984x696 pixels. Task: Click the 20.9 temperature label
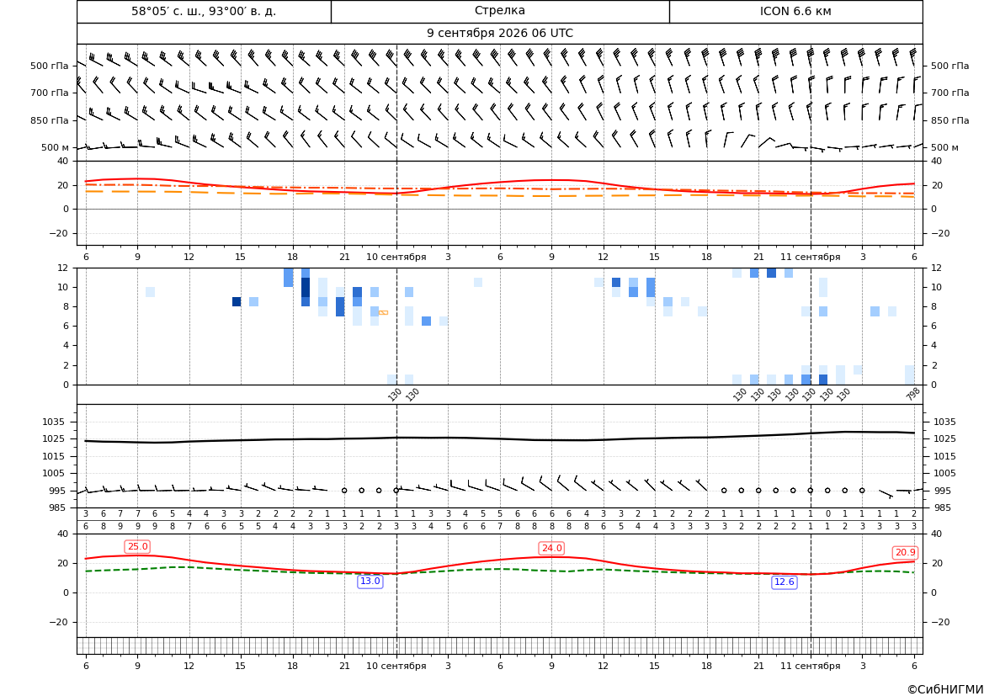pyautogui.click(x=905, y=552)
